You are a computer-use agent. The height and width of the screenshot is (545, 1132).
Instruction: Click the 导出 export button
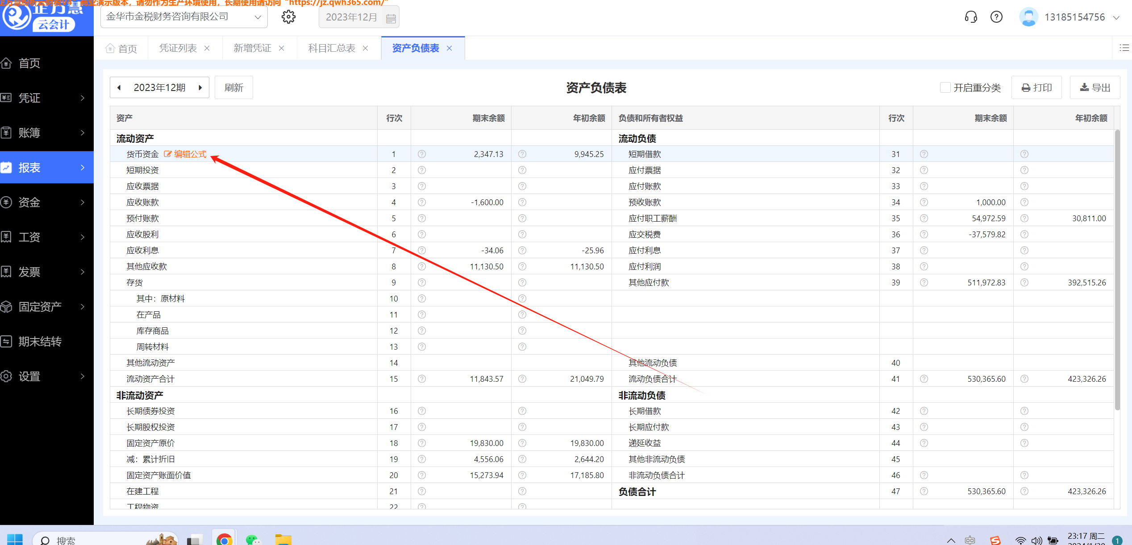[x=1095, y=87]
